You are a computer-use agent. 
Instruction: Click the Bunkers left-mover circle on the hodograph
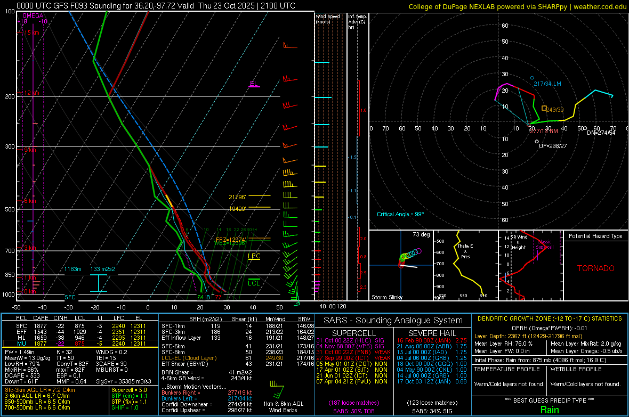[x=533, y=78]
